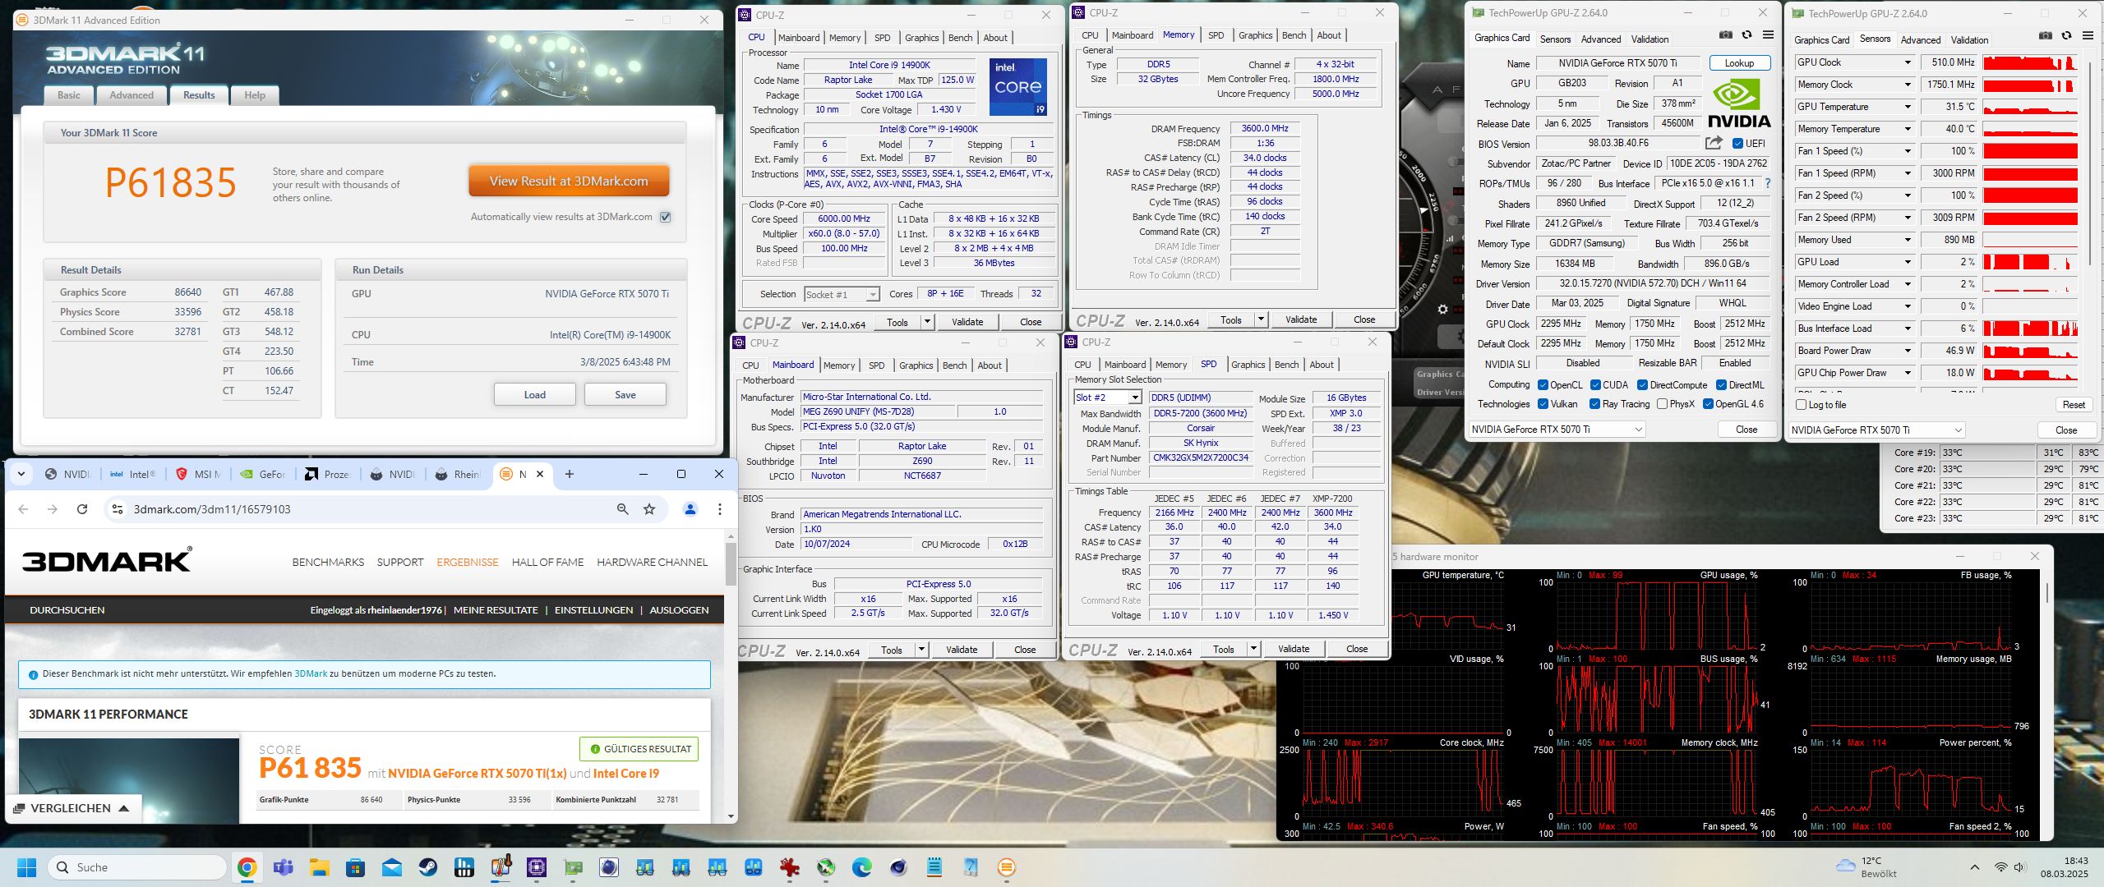Open hamburger menu in GPU-Z Graphics Card window
This screenshot has height=887, width=2104.
pyautogui.click(x=1768, y=34)
